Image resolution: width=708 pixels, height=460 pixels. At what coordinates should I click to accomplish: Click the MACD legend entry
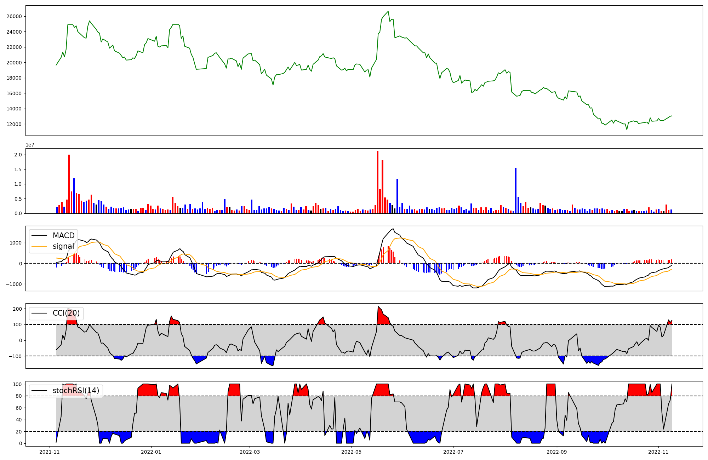(x=63, y=236)
